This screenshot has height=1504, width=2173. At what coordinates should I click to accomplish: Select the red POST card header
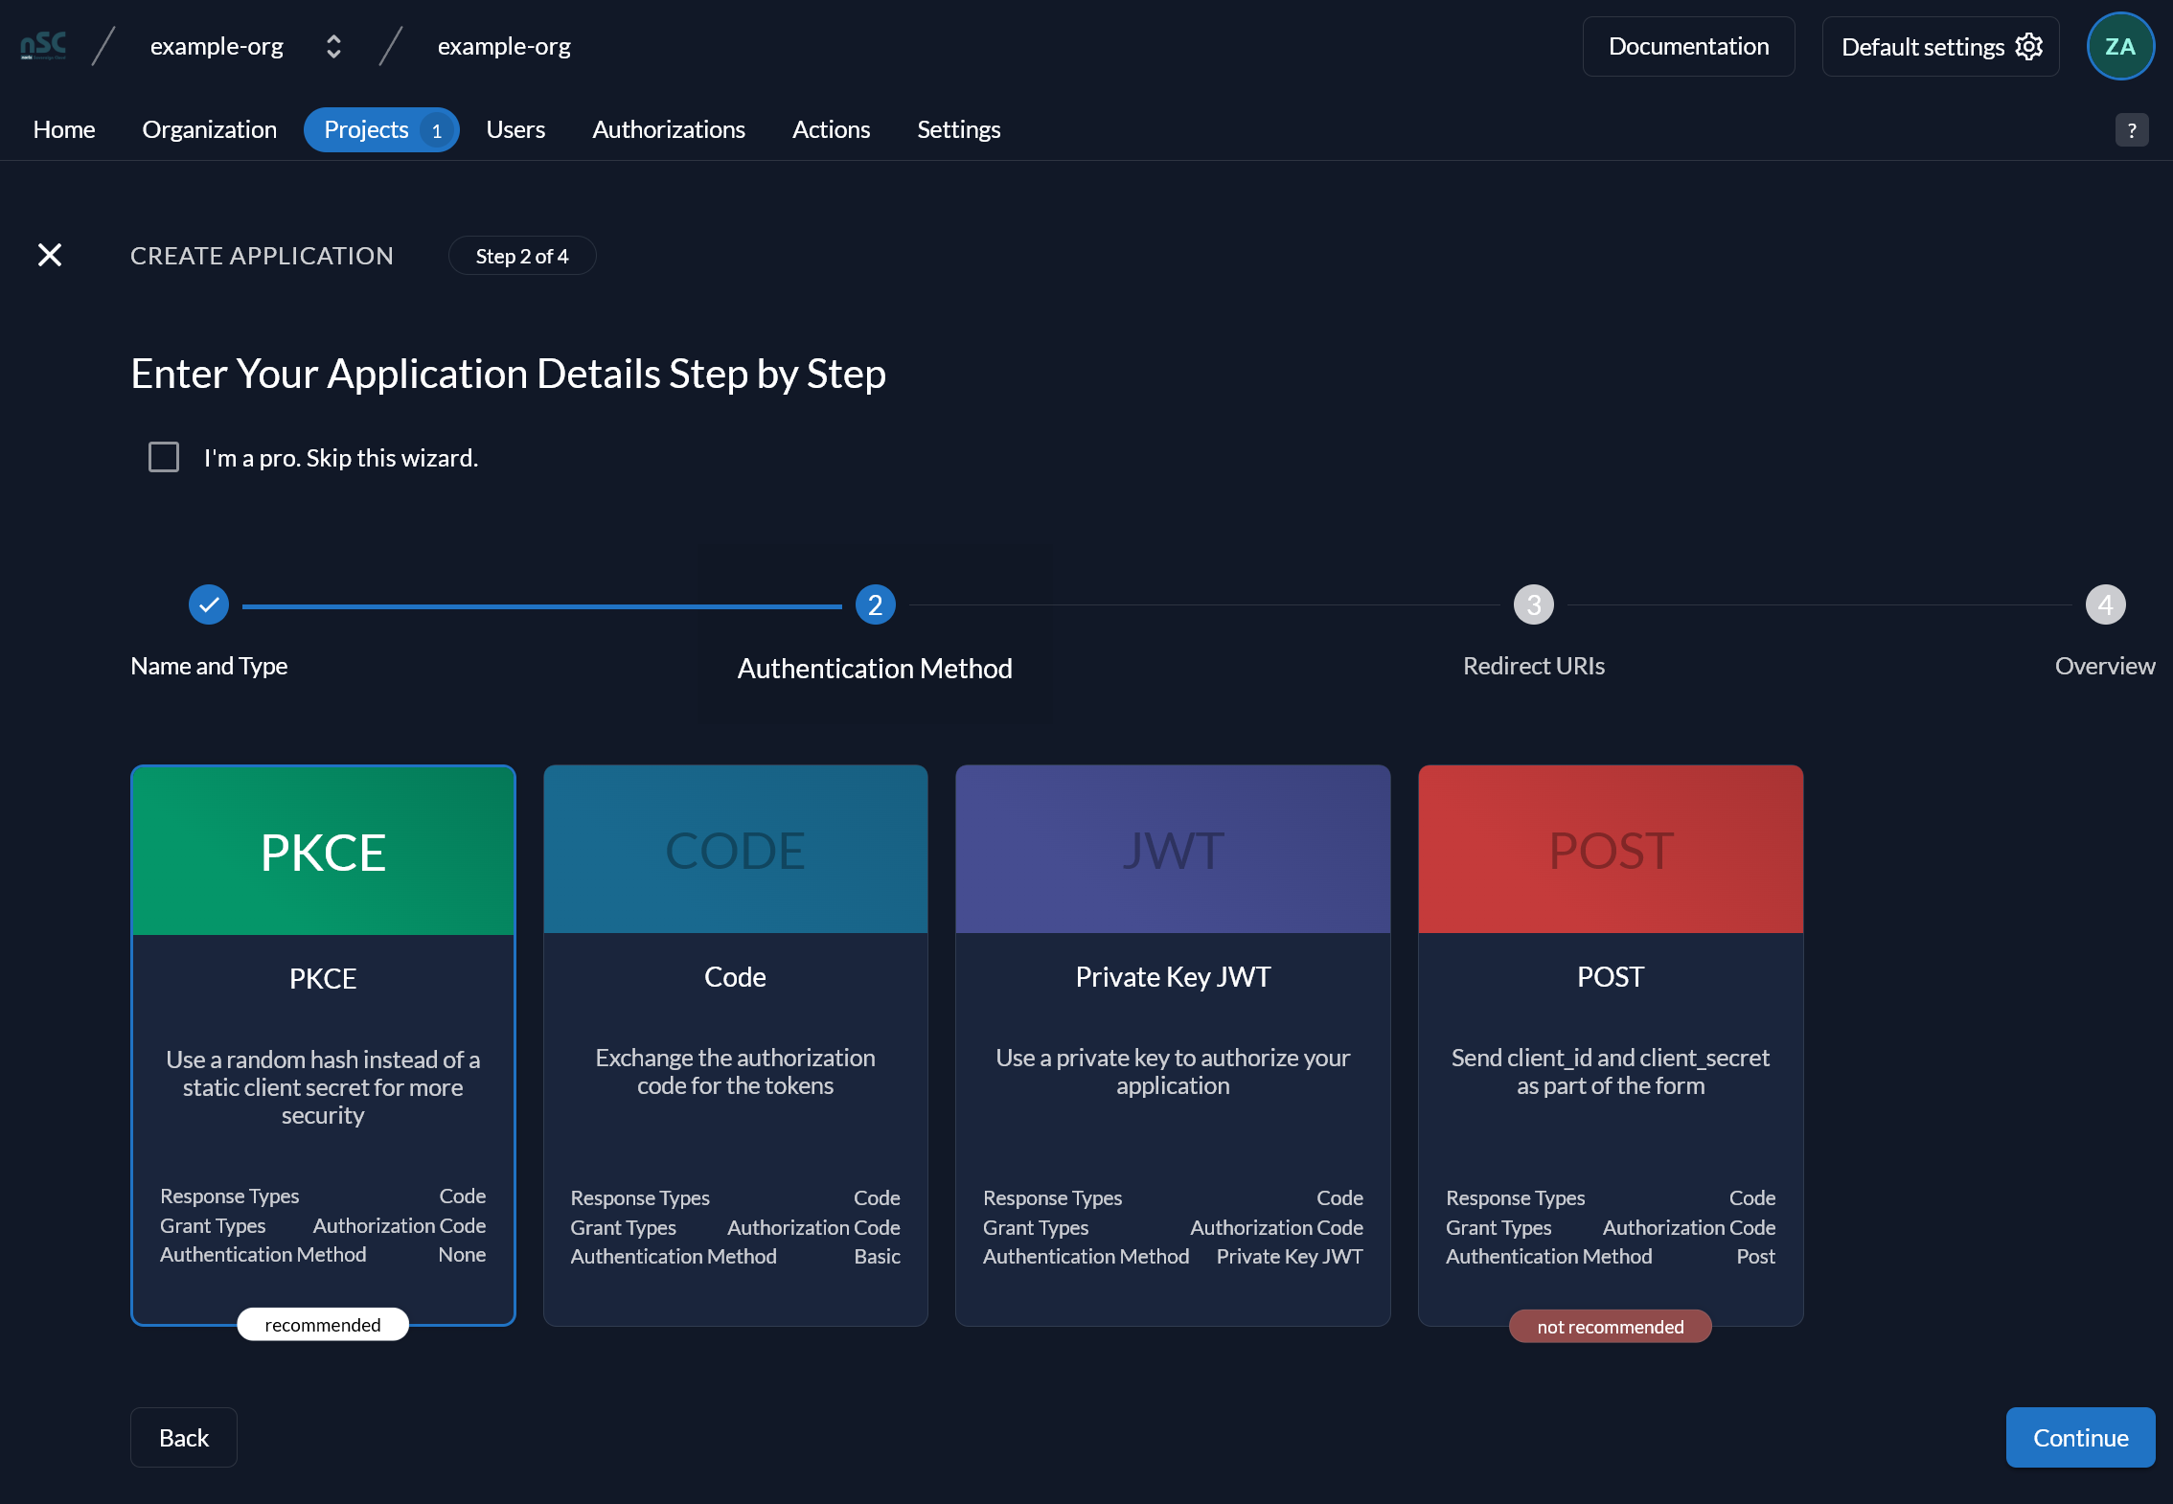(x=1611, y=849)
